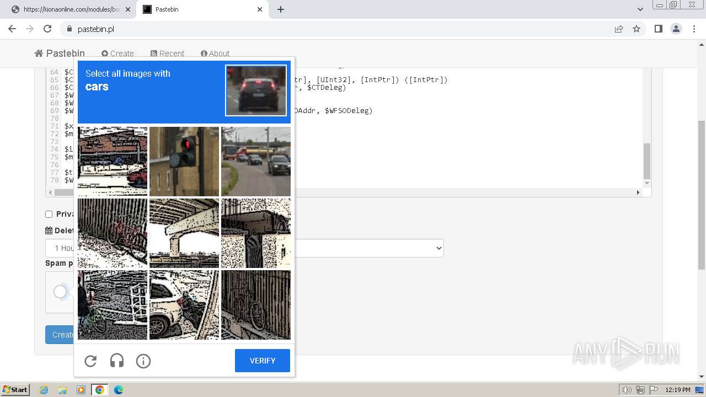Image resolution: width=706 pixels, height=397 pixels.
Task: Click the Create paste button
Action: pyautogui.click(x=60, y=335)
